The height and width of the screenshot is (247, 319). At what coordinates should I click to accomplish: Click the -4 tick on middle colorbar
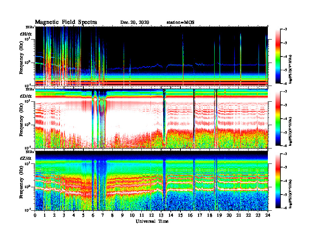pos(284,119)
